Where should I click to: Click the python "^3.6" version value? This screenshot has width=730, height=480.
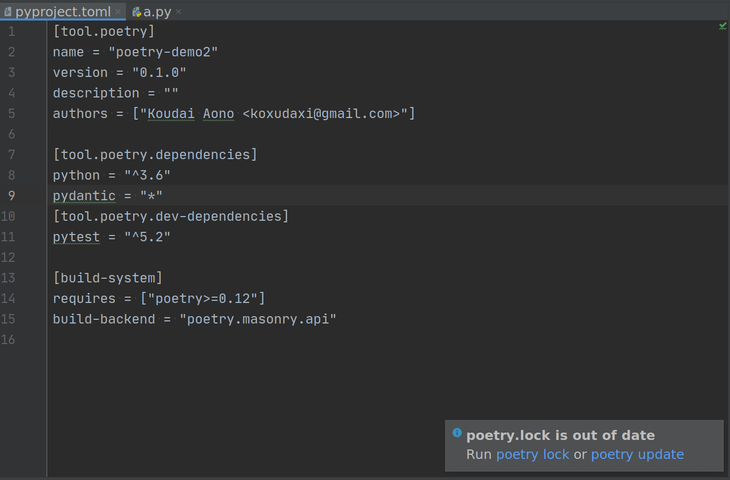pyautogui.click(x=147, y=175)
